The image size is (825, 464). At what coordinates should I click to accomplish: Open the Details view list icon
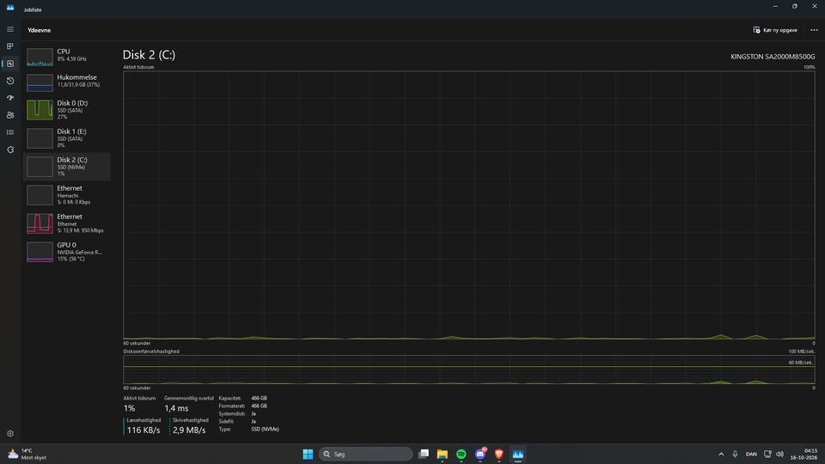pyautogui.click(x=10, y=132)
